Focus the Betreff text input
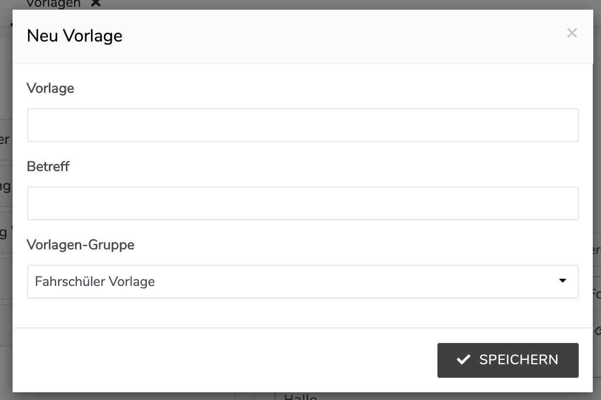This screenshot has width=601, height=400. [302, 203]
